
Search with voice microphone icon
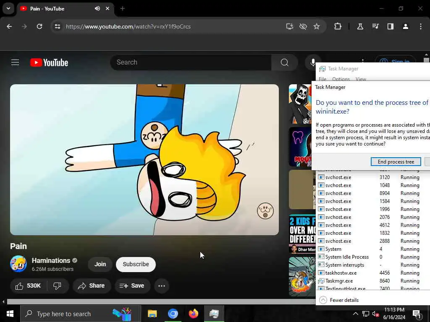click(312, 62)
